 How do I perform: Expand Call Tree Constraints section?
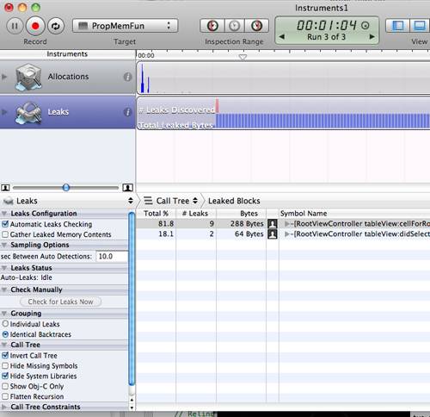(x=4, y=407)
